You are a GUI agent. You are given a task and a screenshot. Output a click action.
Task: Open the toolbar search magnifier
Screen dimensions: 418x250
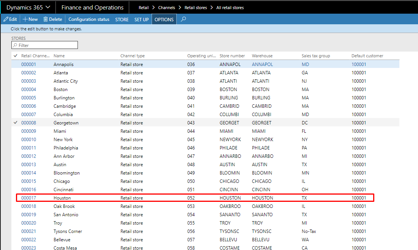(184, 19)
